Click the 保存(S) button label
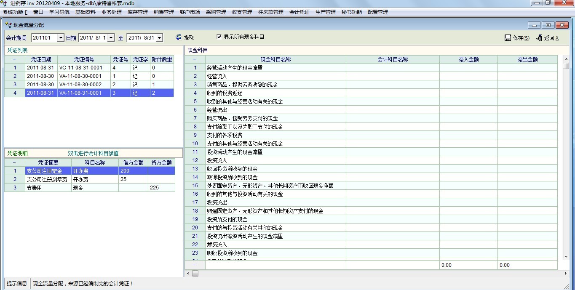 (521, 38)
